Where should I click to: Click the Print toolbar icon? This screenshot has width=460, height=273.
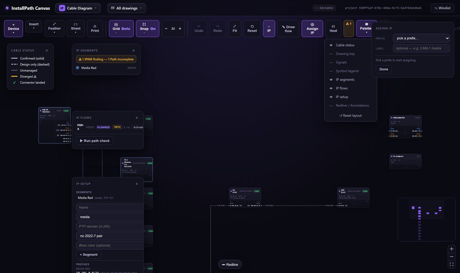pos(95,28)
